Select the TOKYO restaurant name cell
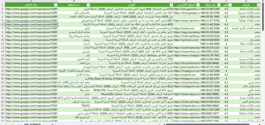The height and width of the screenshot is (125, 265). click(74, 106)
